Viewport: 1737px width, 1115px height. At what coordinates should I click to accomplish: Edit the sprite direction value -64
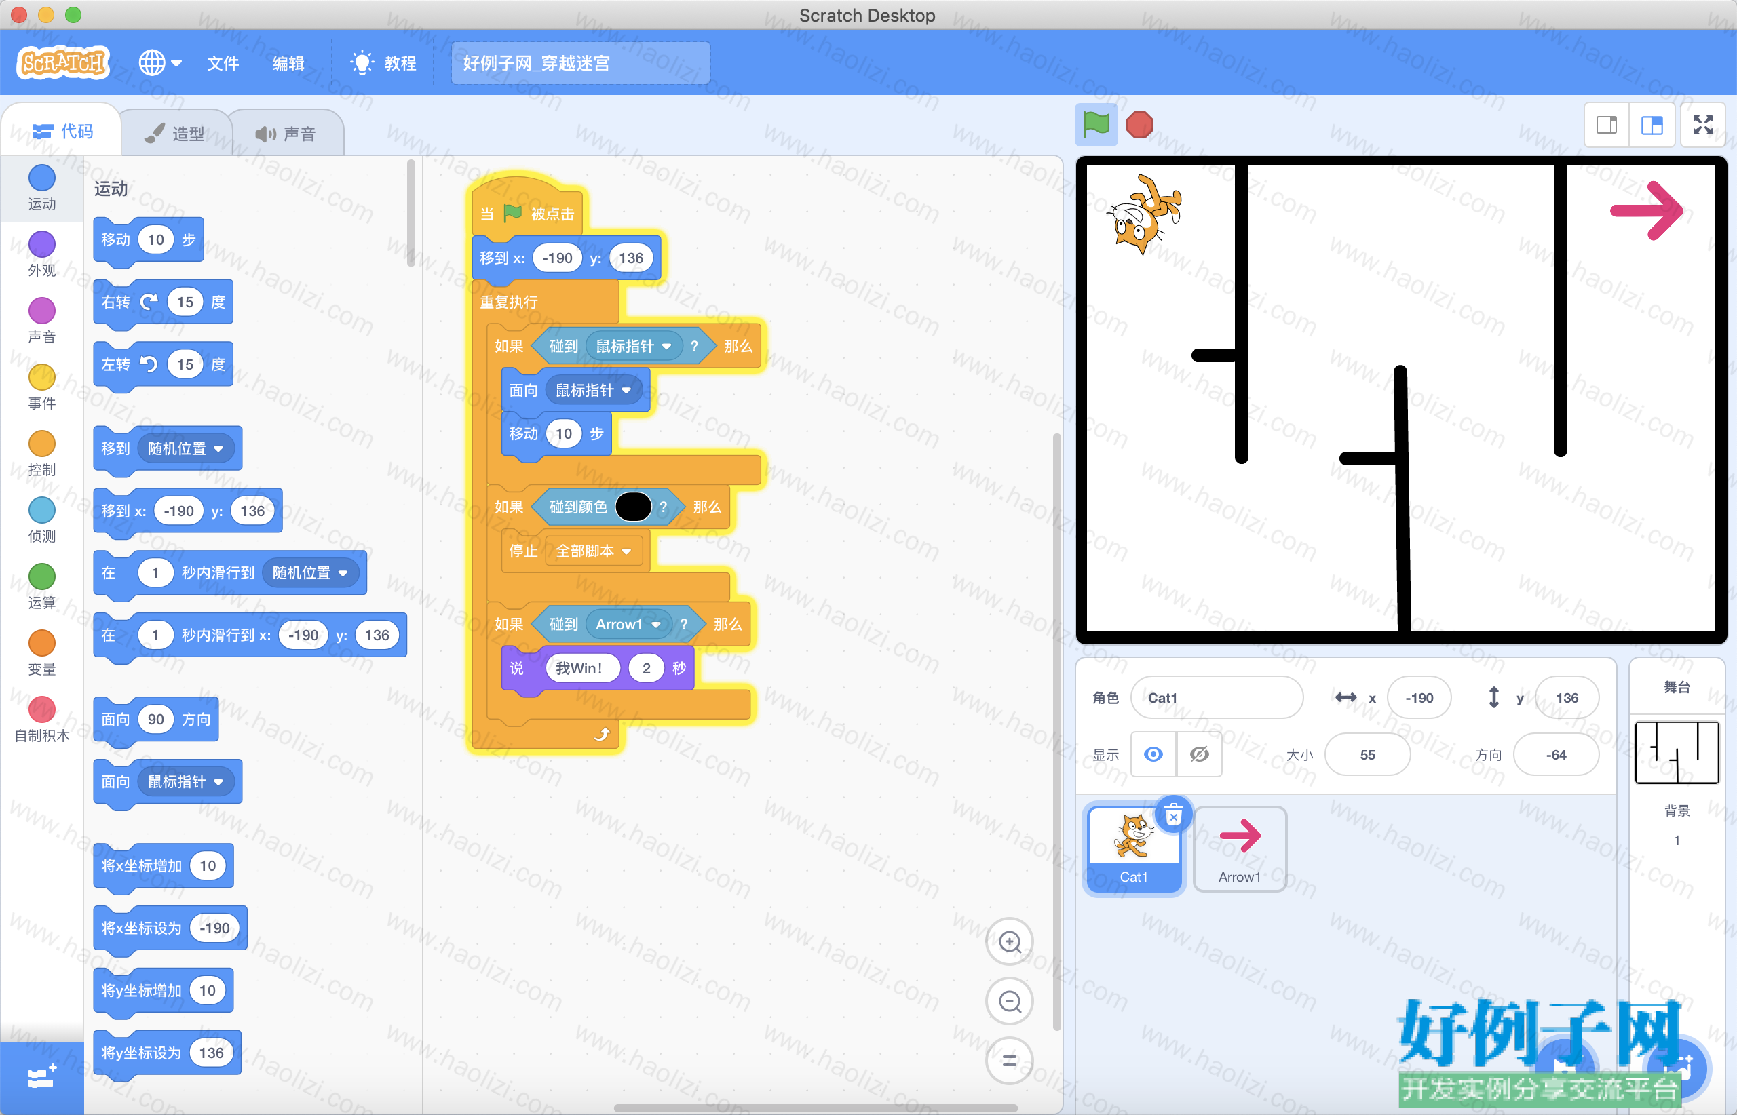(1556, 754)
